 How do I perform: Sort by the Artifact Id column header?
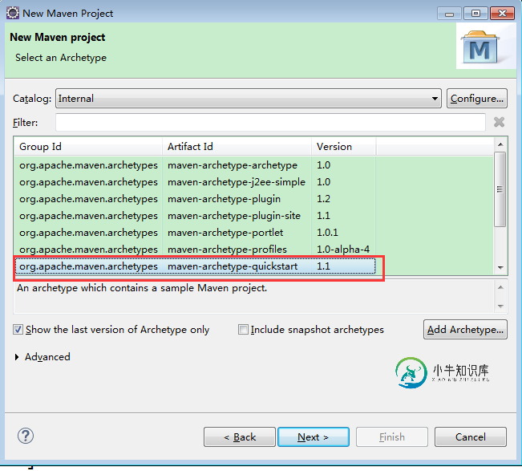237,147
